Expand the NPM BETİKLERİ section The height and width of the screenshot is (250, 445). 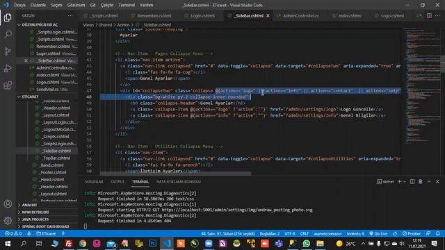[x=35, y=212]
